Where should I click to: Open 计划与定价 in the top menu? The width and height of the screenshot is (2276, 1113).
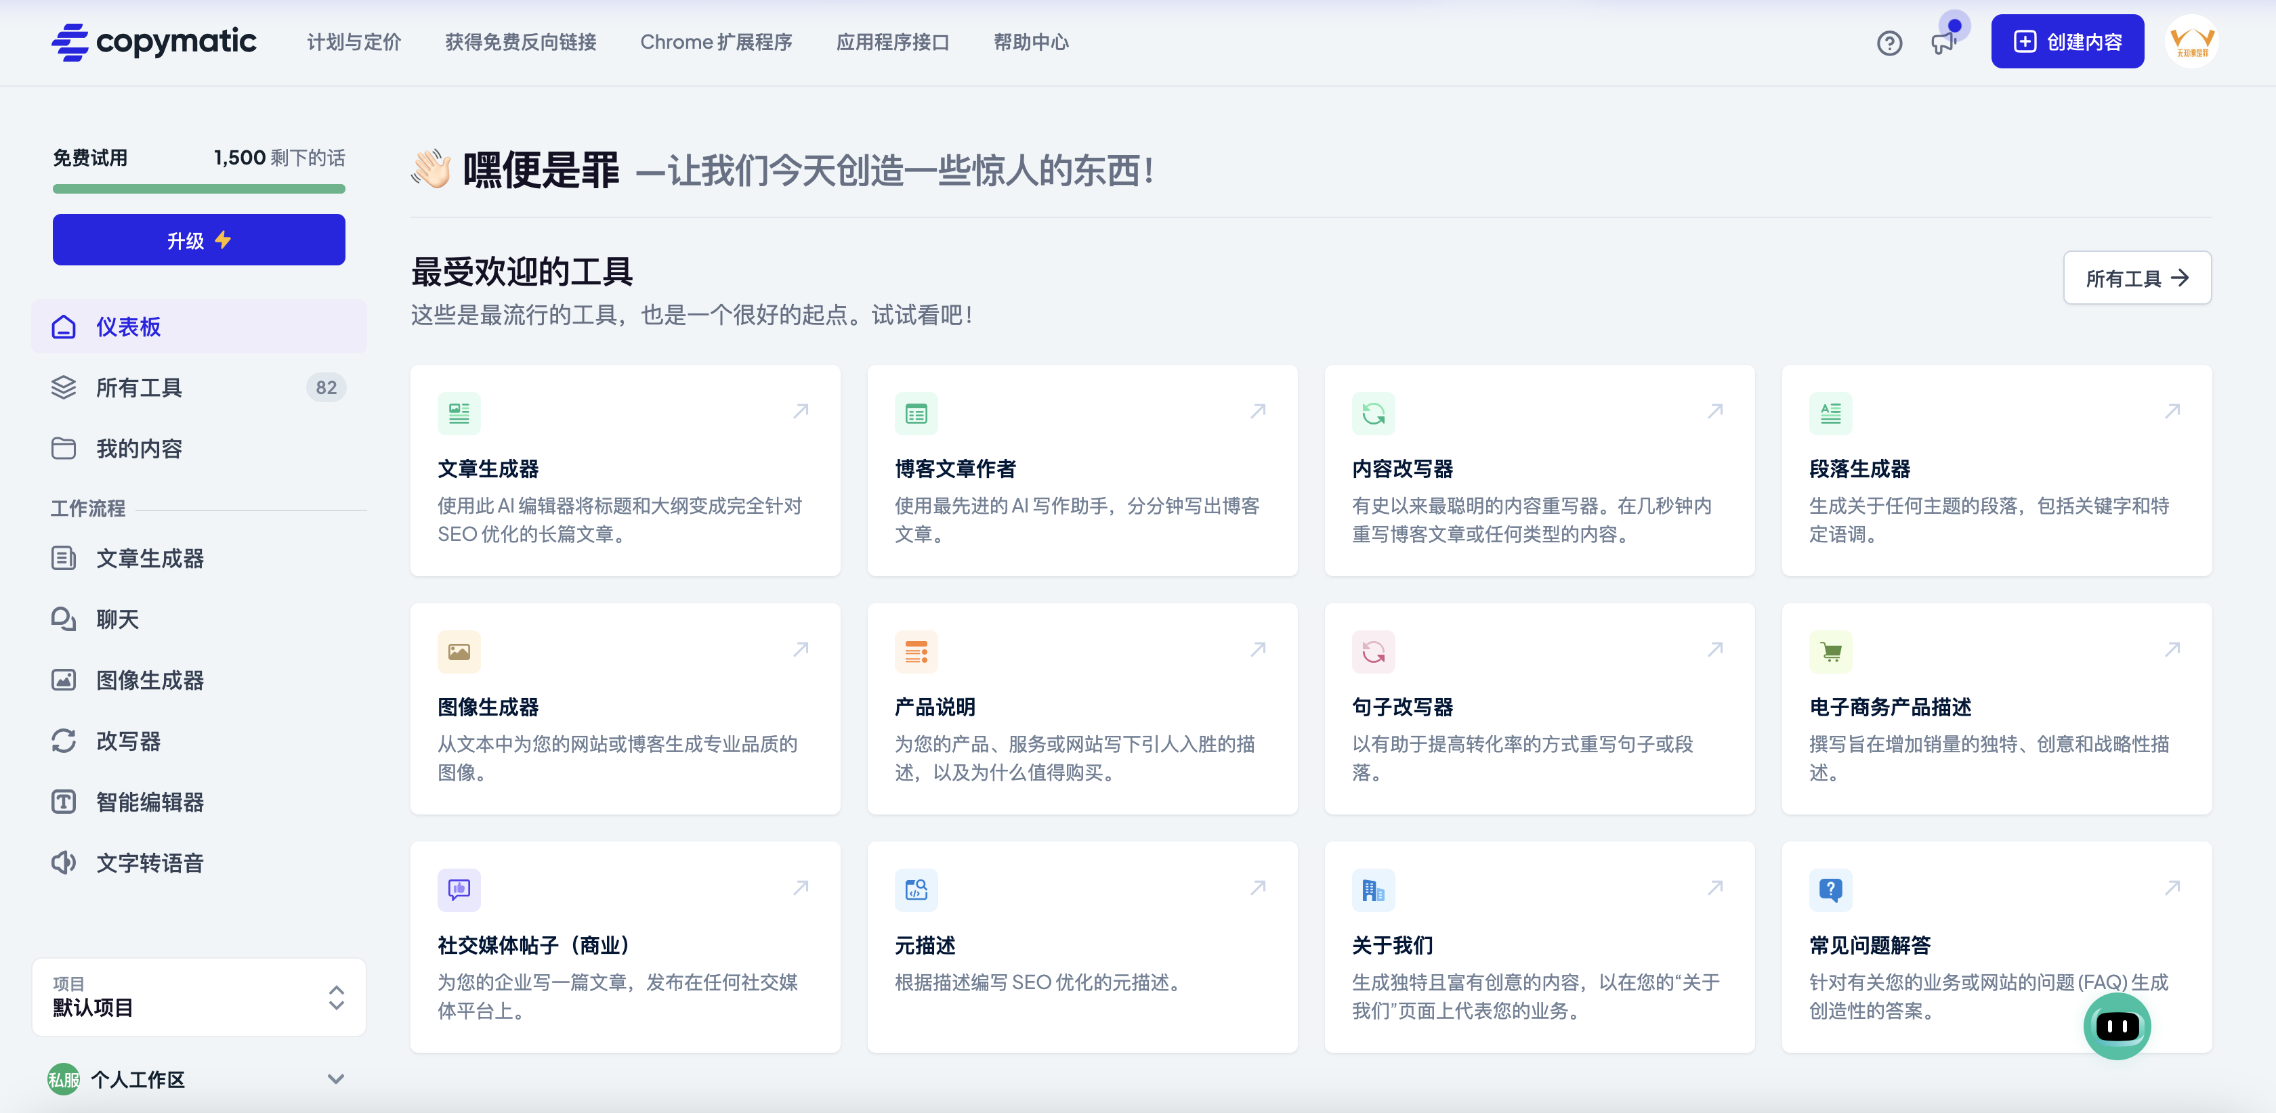pyautogui.click(x=354, y=41)
